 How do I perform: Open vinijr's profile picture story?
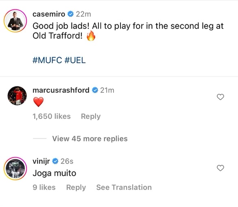click(15, 168)
